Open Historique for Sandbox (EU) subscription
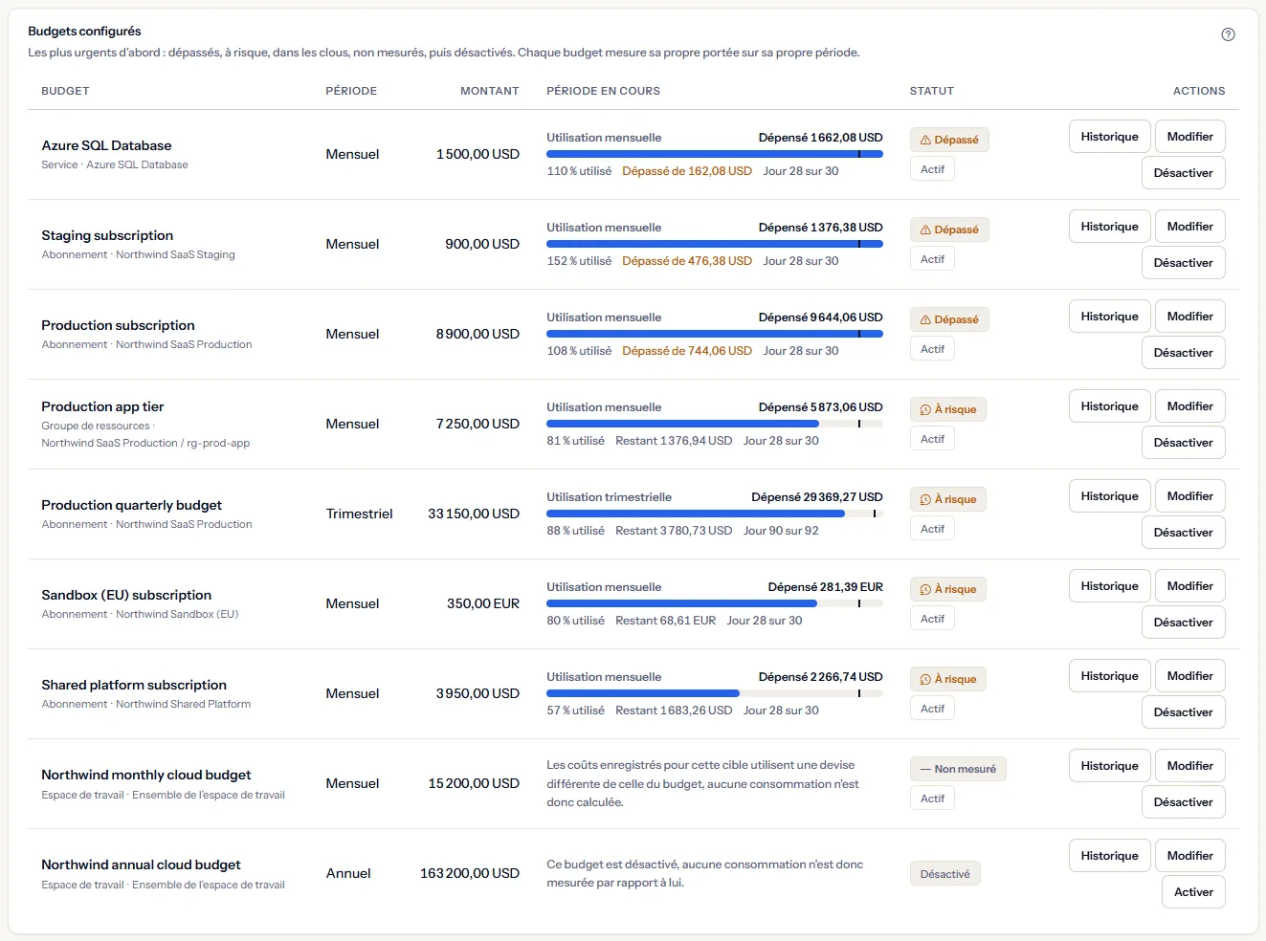Image resolution: width=1266 pixels, height=941 pixels. 1109,586
